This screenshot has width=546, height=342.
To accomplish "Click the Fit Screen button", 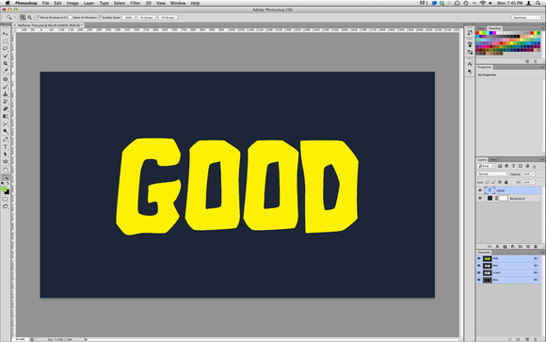I will 146,18.
